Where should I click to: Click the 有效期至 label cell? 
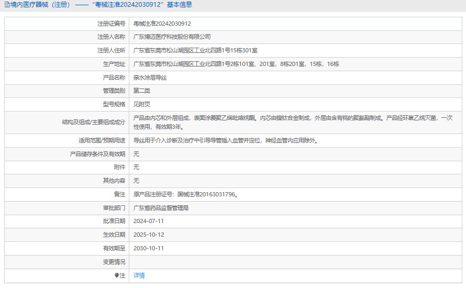67,249
